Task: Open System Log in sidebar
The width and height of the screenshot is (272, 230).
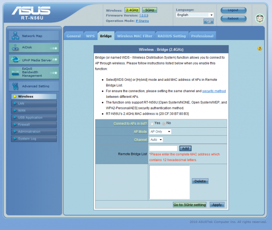Action: [34, 139]
